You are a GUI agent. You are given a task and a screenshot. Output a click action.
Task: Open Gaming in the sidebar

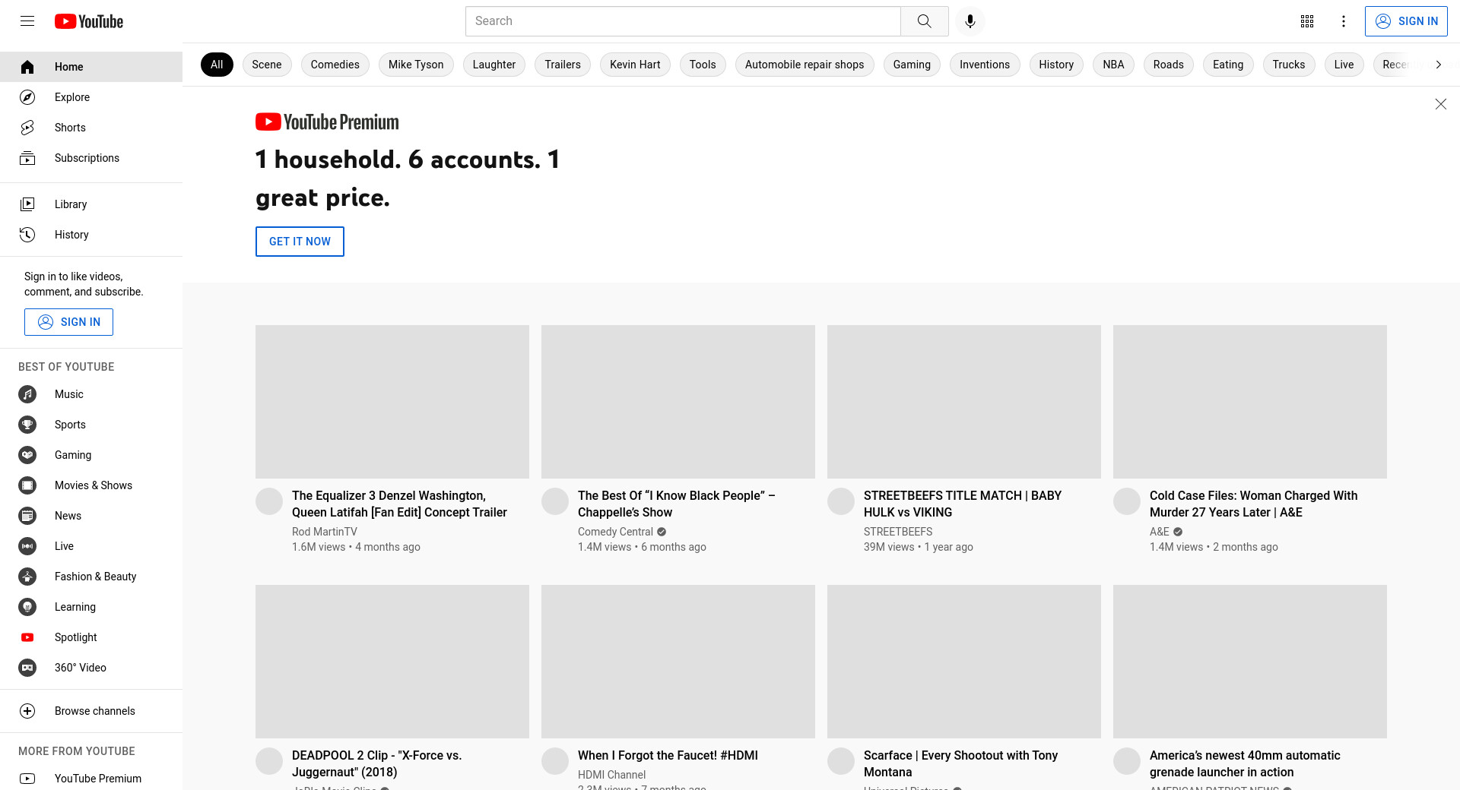91,455
